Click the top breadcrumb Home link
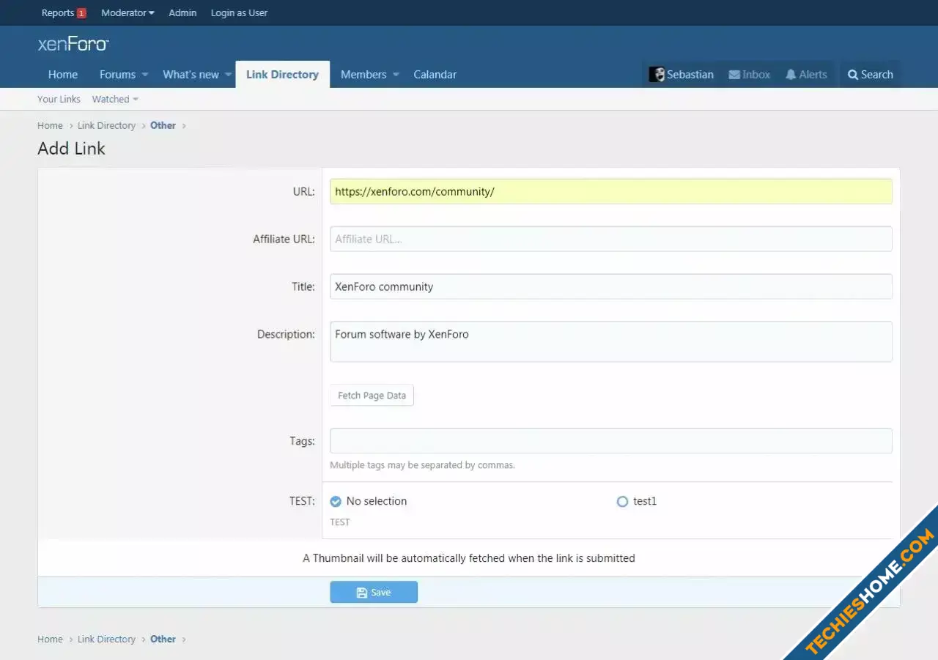This screenshot has width=938, height=660. pos(50,125)
